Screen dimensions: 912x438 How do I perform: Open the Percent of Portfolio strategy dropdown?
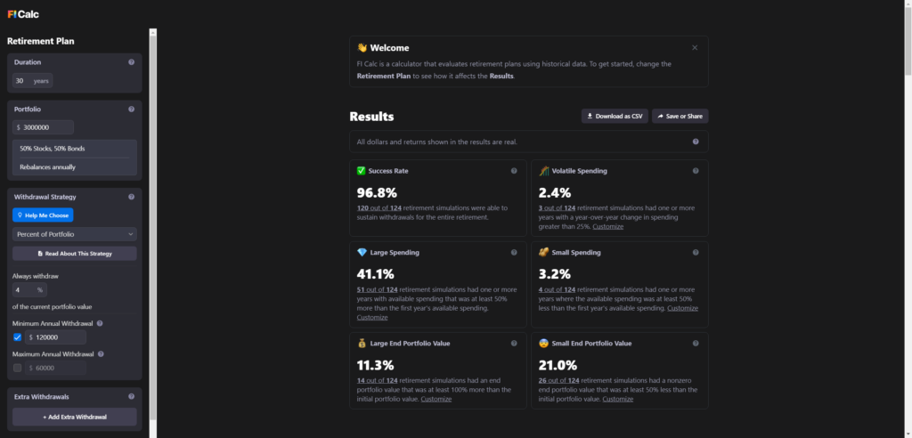[x=75, y=233]
